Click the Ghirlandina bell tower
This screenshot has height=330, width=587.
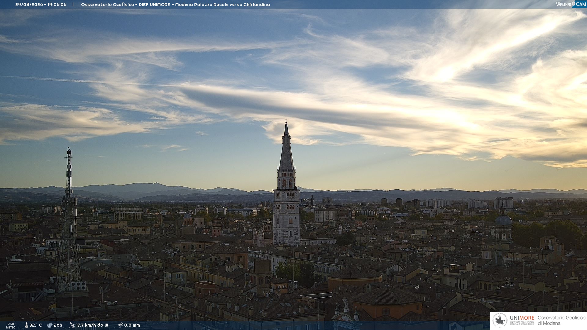point(286,183)
